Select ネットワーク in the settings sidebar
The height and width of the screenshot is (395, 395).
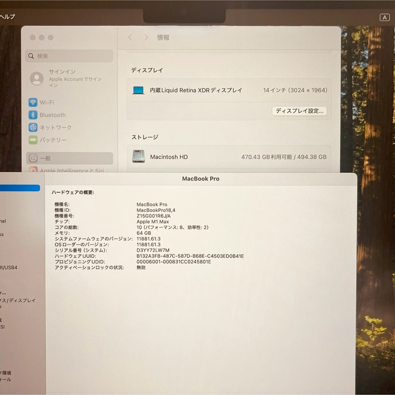tap(69, 128)
